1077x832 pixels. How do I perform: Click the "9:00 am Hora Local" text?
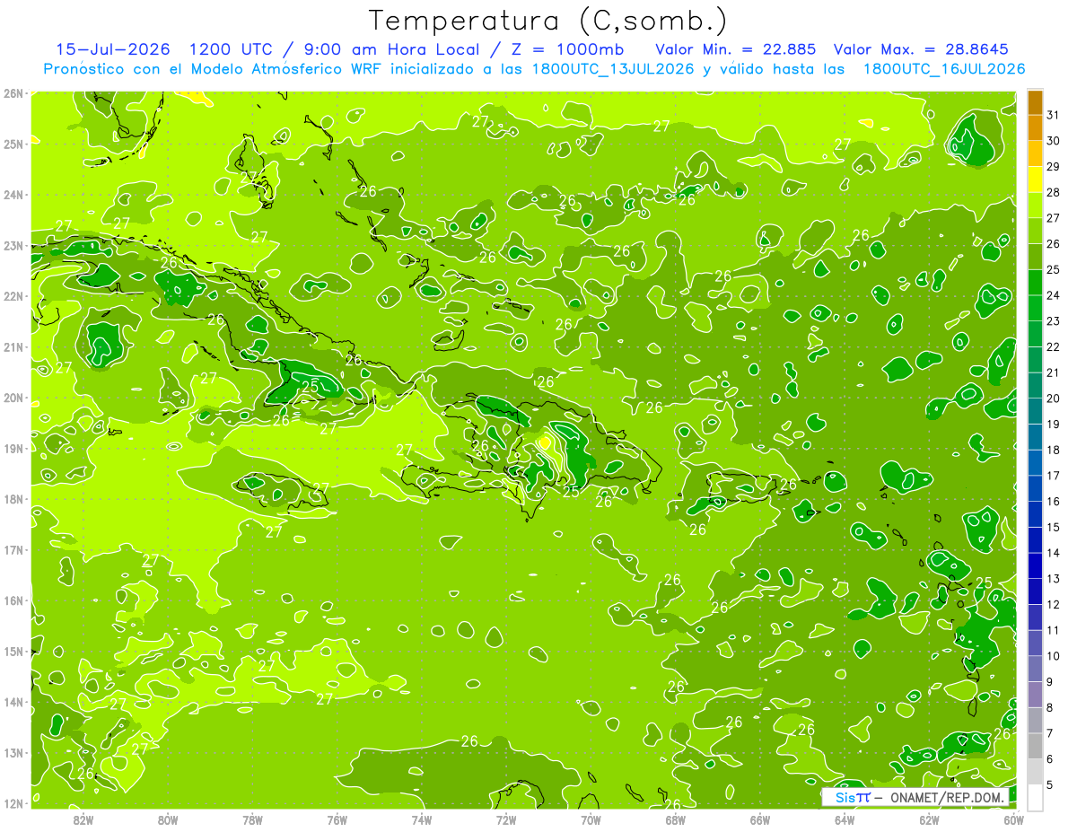coord(390,49)
